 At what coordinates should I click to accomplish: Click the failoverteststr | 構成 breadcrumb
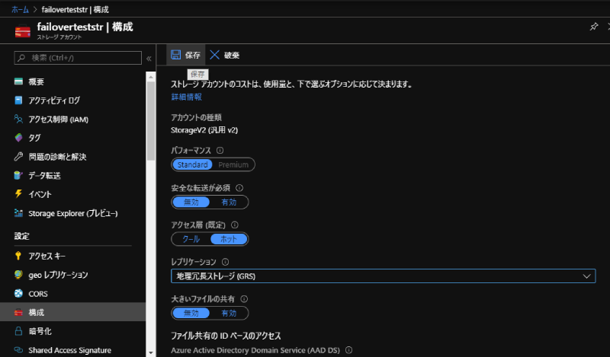tap(75, 9)
